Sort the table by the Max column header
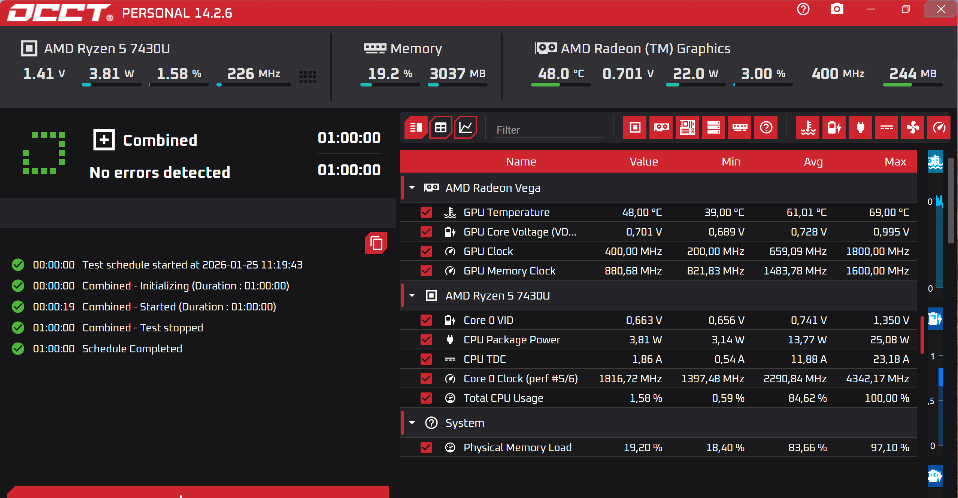Screen dimensions: 958x498 click(895, 162)
